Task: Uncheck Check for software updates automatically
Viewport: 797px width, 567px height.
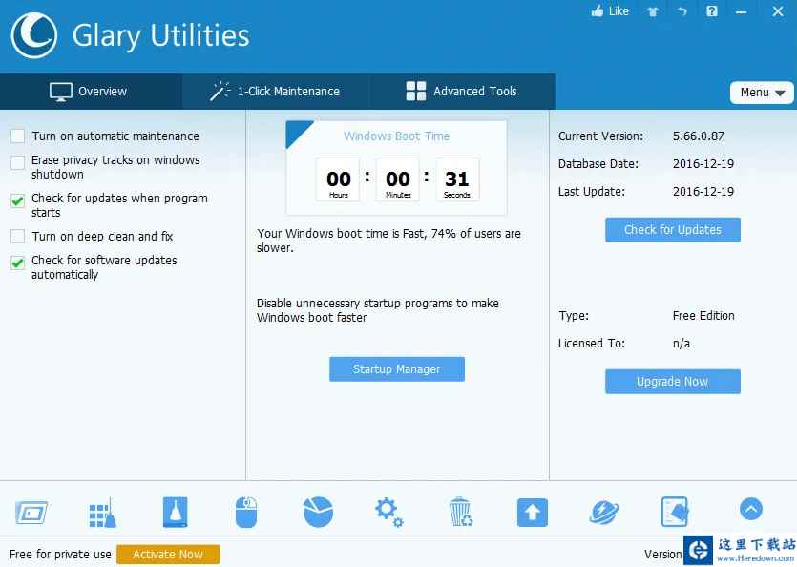Action: tap(18, 262)
